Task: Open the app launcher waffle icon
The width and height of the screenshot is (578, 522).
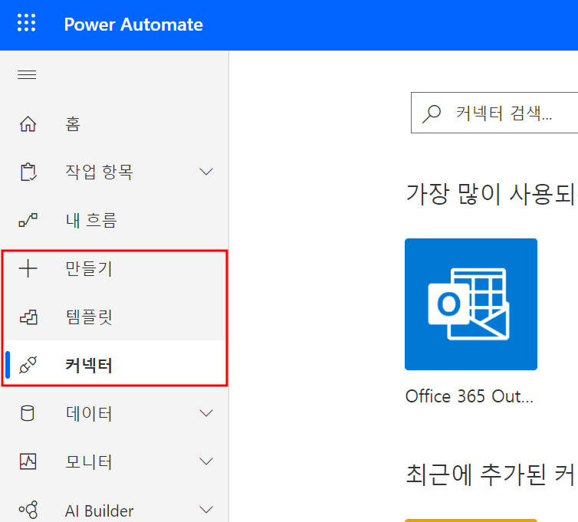Action: tap(27, 24)
